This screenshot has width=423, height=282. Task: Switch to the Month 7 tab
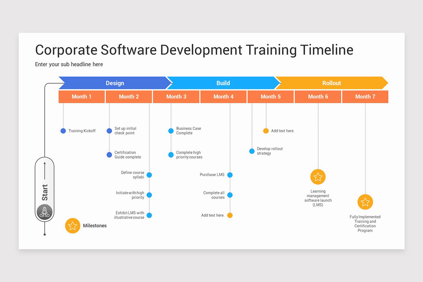pyautogui.click(x=365, y=96)
